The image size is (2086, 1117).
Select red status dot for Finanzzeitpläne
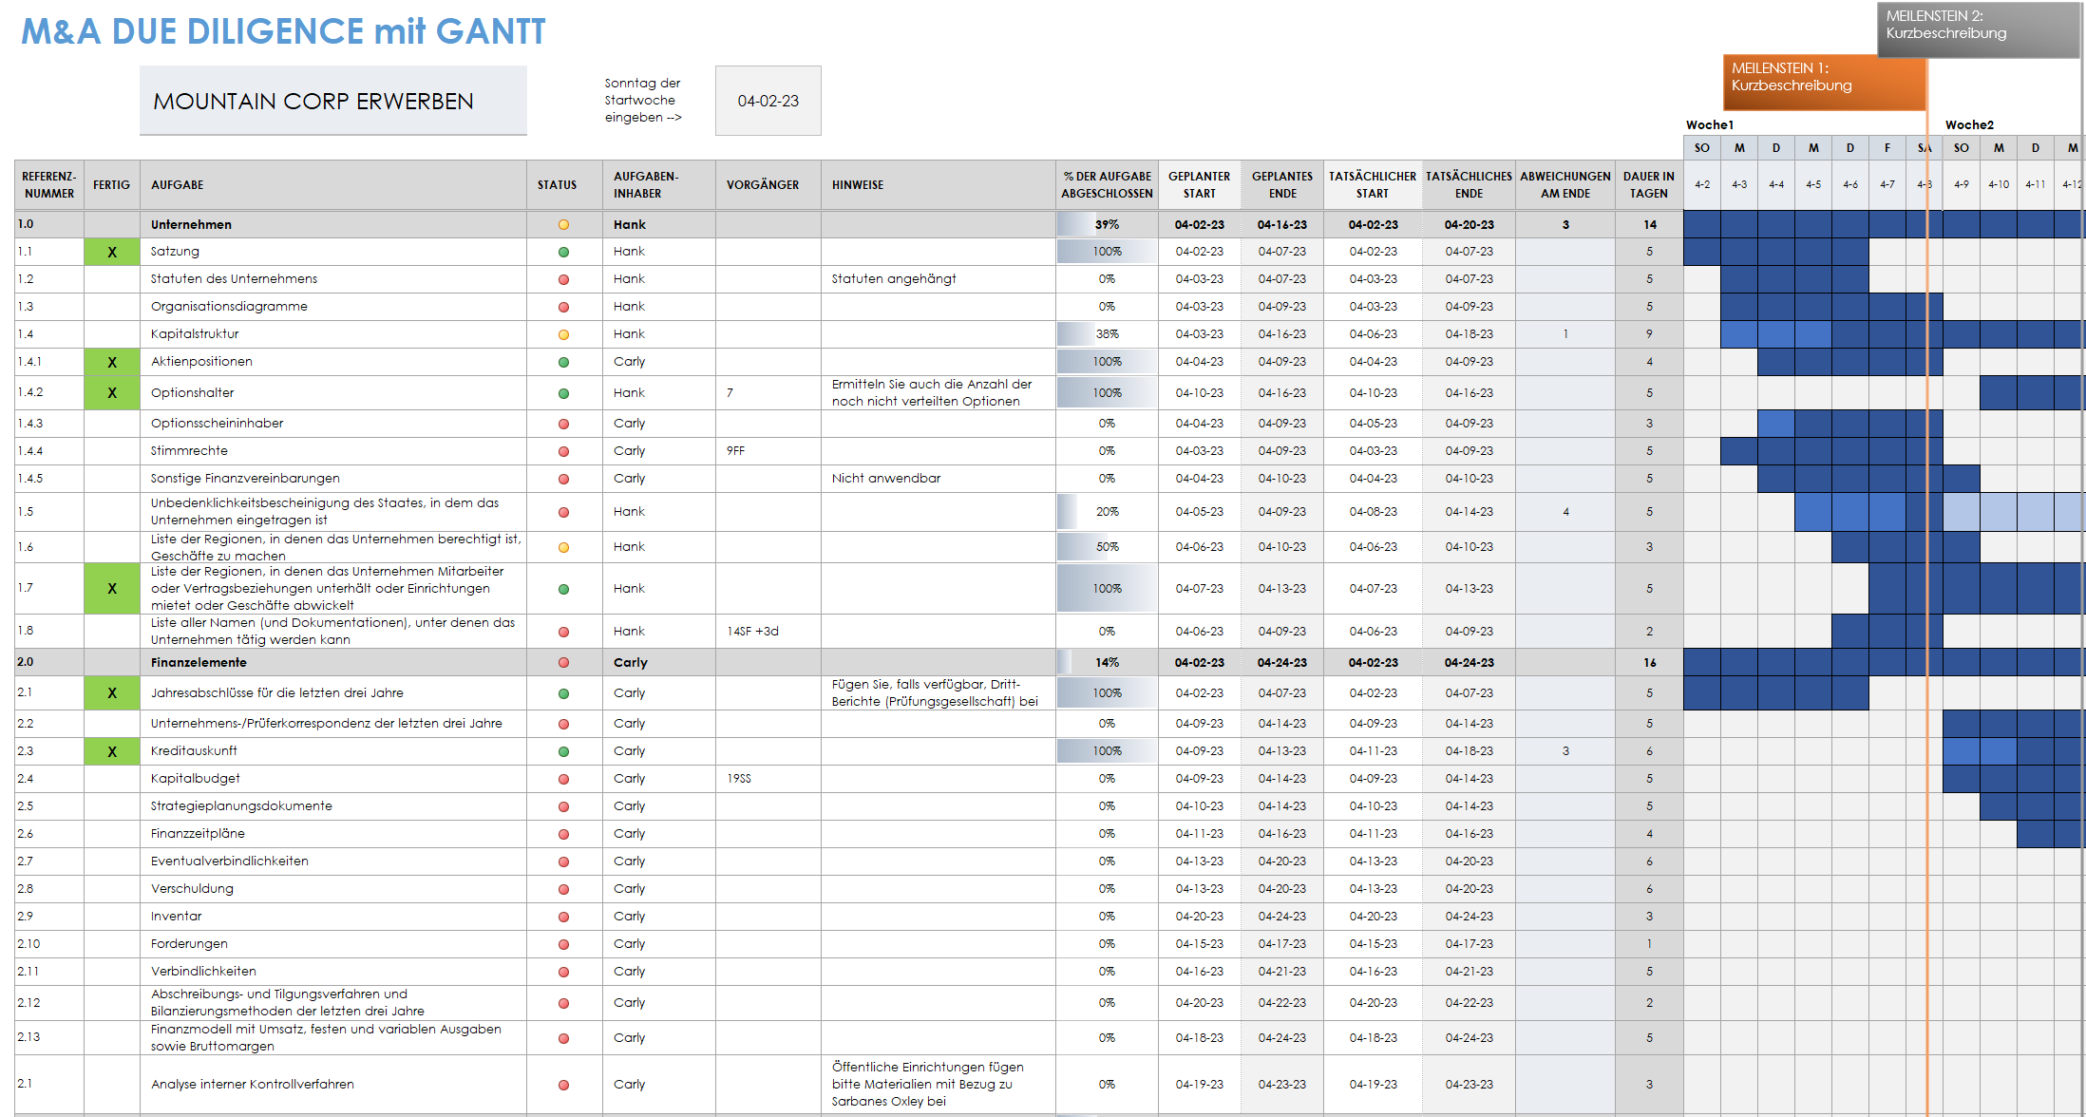[x=563, y=835]
